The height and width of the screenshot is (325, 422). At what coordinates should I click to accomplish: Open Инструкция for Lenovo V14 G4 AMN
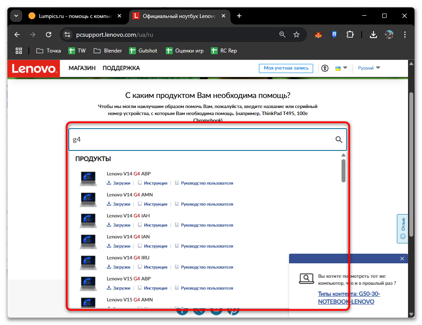click(x=153, y=204)
